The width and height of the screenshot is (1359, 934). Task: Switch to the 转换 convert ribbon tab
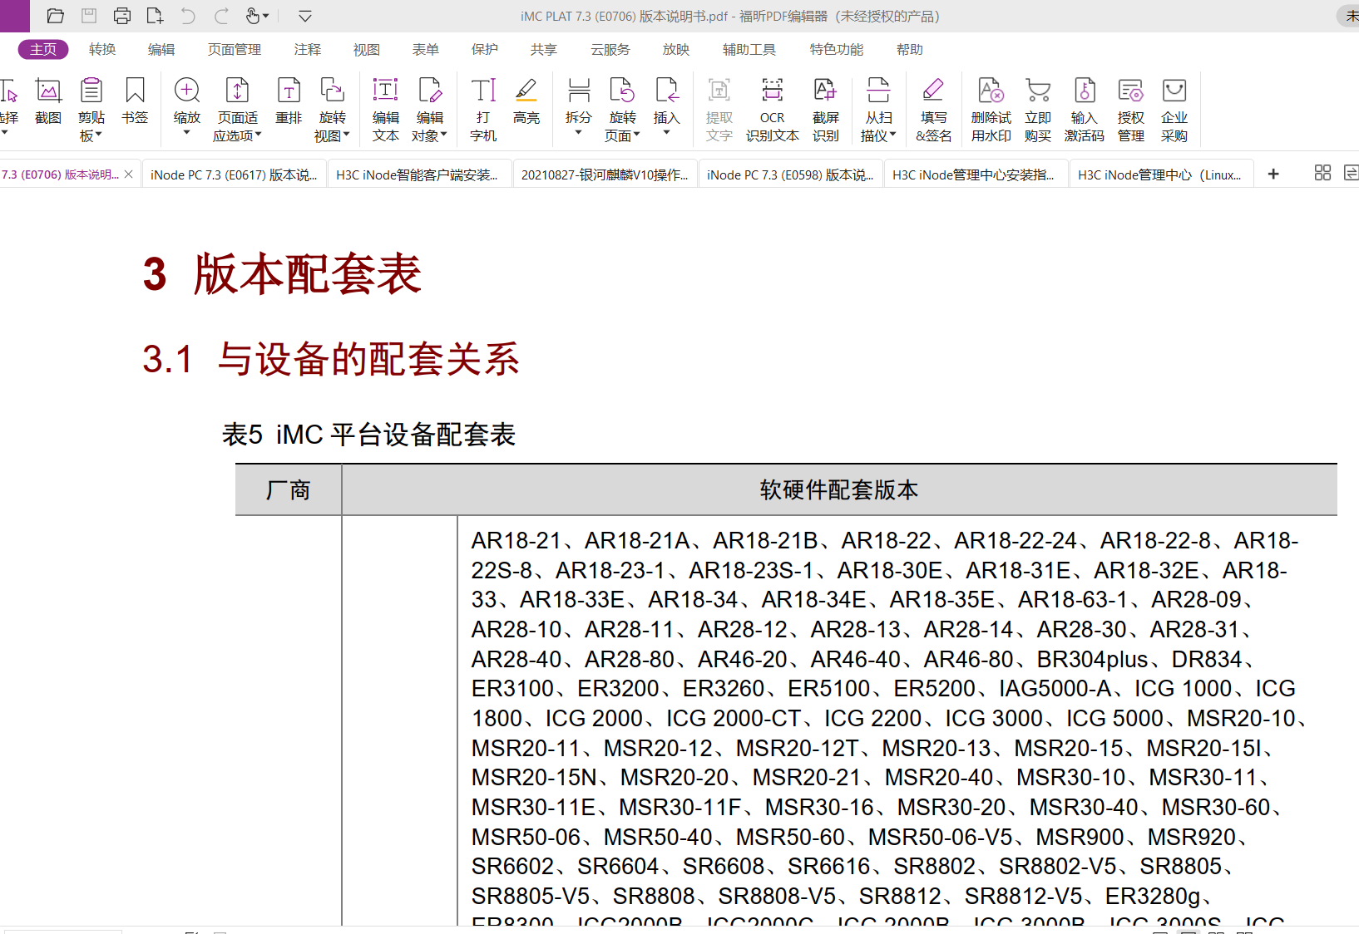point(102,50)
